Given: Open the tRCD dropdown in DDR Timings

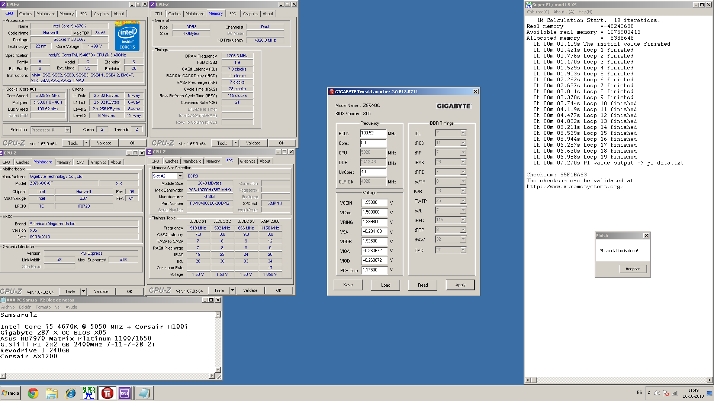Looking at the screenshot, I should pos(463,143).
